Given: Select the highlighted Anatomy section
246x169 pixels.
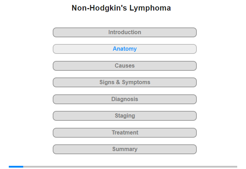Looking at the screenshot, I should click(124, 49).
